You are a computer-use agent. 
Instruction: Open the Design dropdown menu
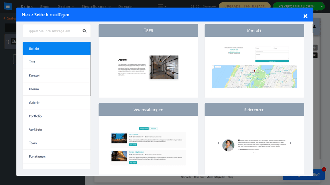coord(66,7)
